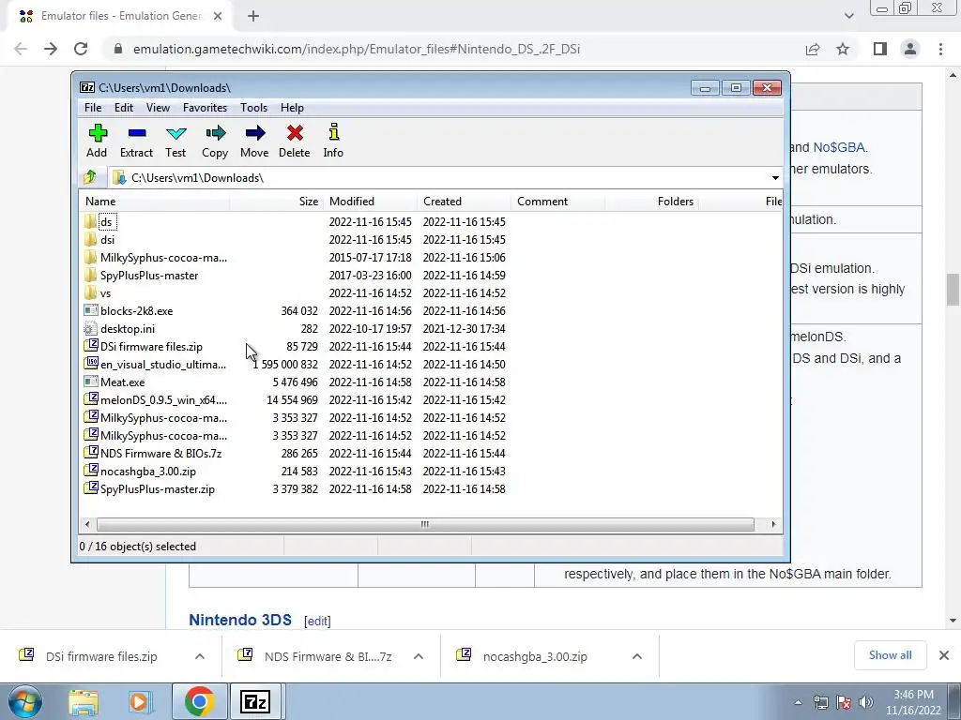Screen dimensions: 961x720
Task: Click the Move toolbar icon
Action: [x=255, y=133]
